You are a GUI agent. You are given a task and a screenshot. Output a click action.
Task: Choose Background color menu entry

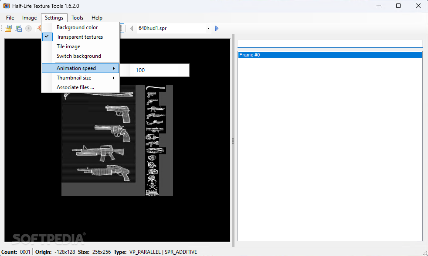tap(81, 27)
